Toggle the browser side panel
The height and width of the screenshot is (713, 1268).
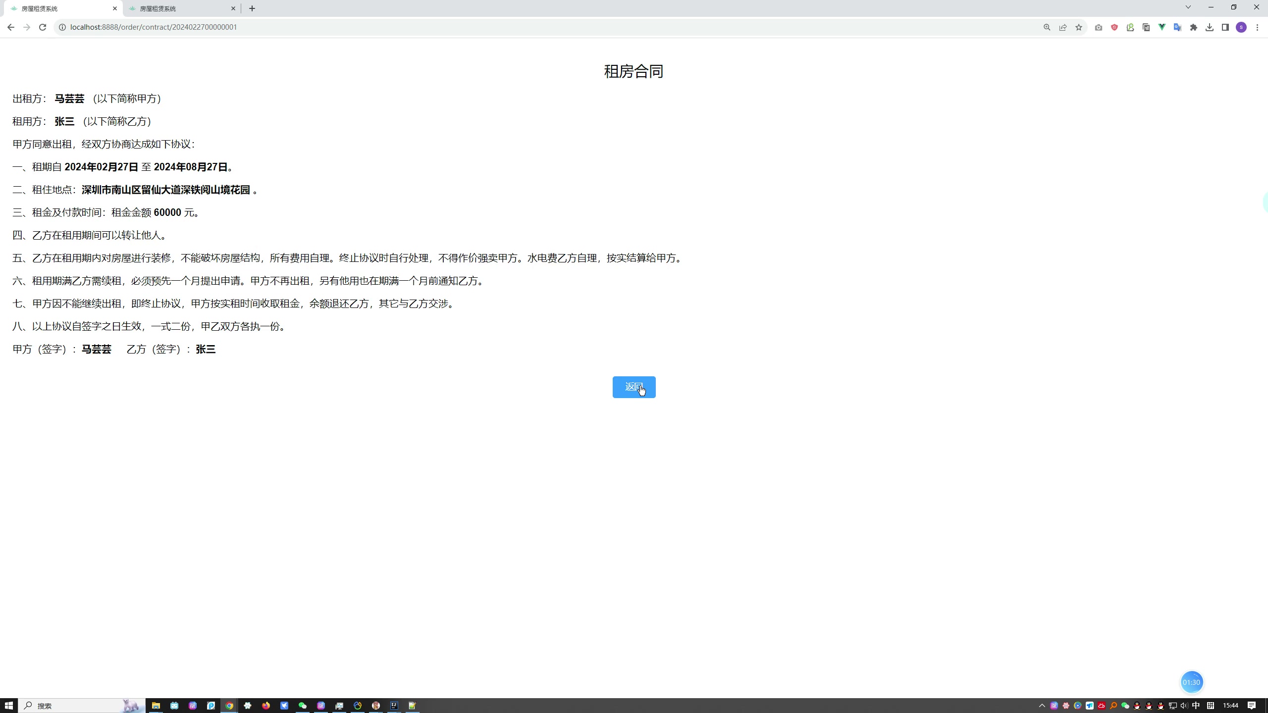click(x=1225, y=27)
